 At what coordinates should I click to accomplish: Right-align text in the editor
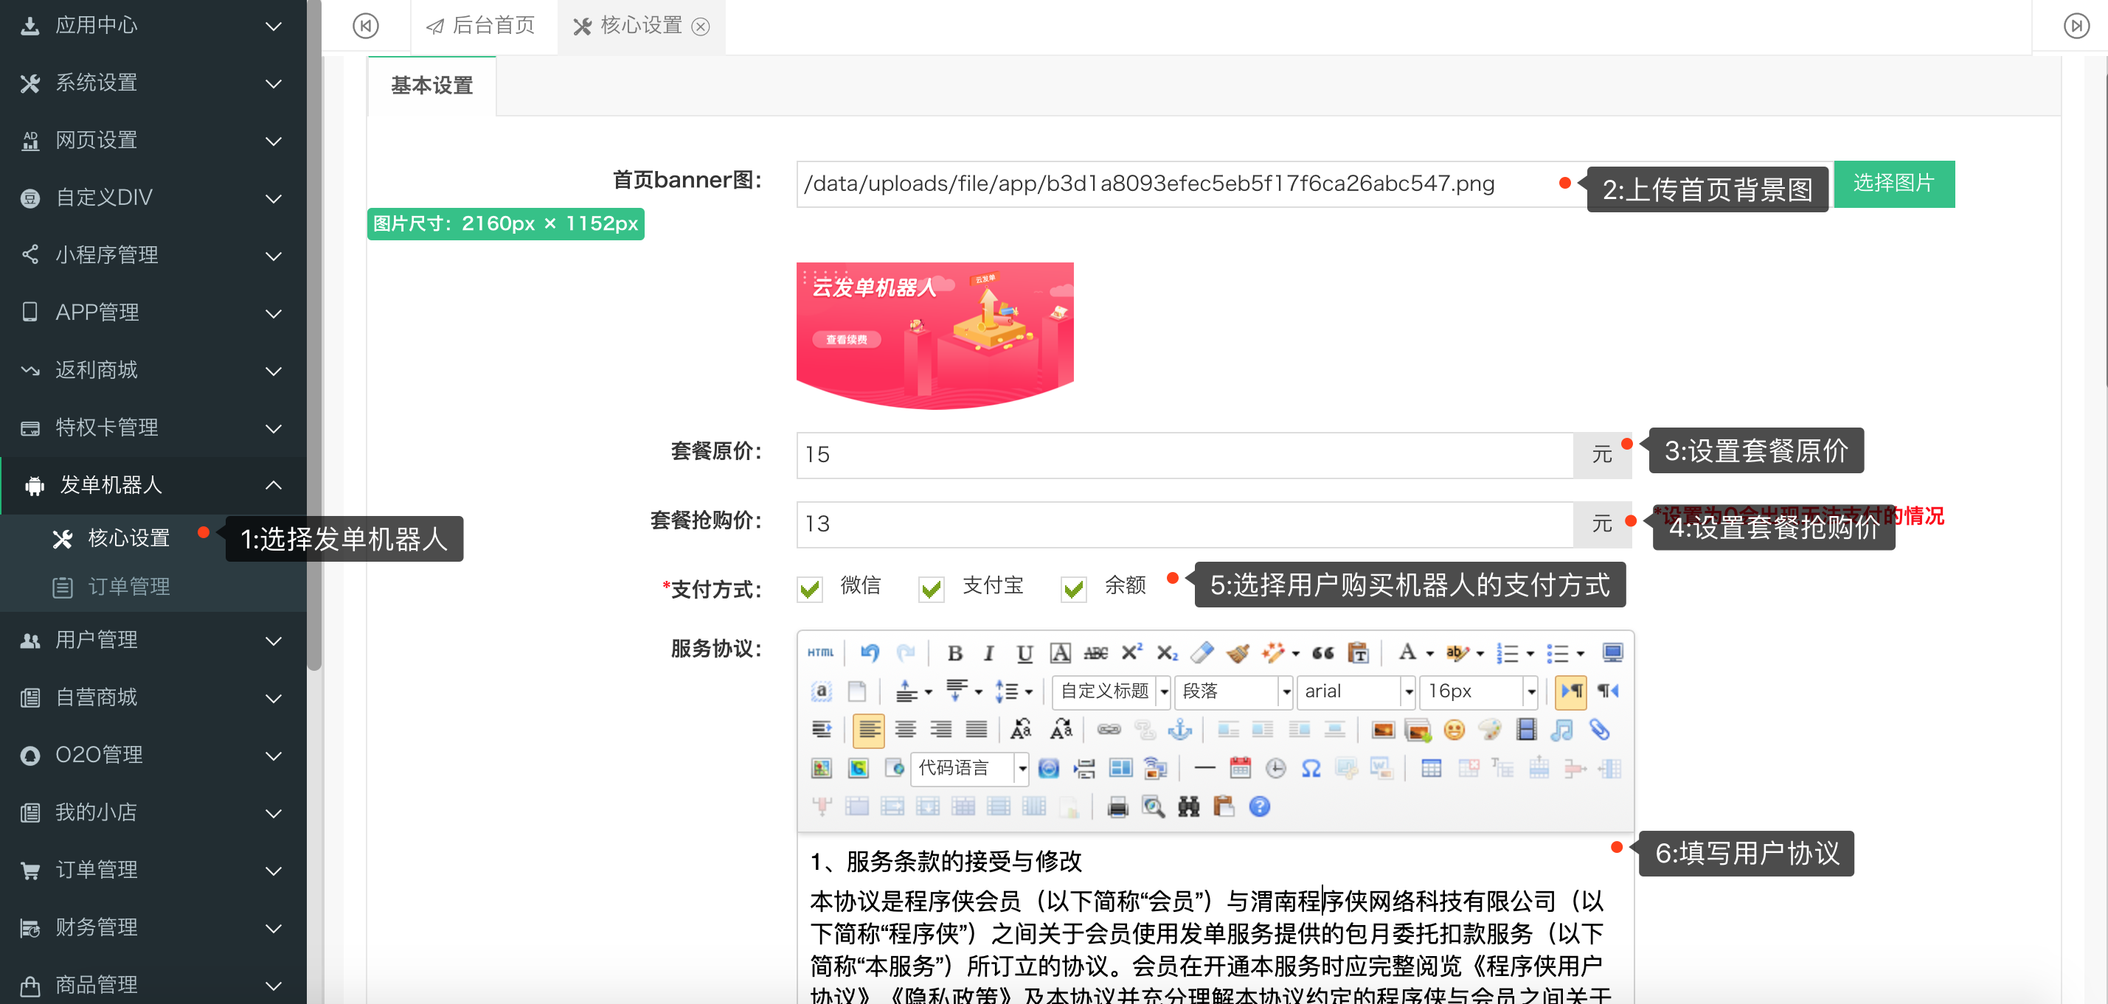coord(941,729)
